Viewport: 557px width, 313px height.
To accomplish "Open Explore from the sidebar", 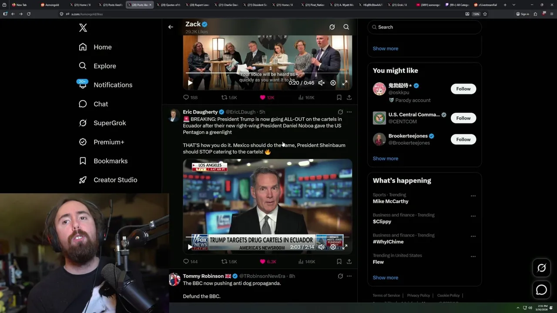I will [97, 66].
